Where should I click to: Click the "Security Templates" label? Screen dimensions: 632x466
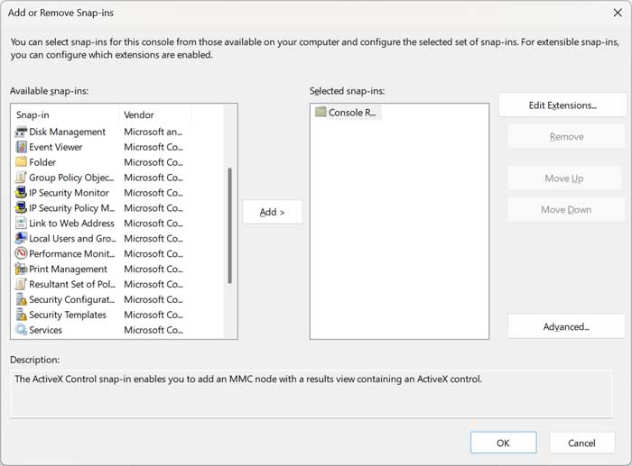click(68, 315)
